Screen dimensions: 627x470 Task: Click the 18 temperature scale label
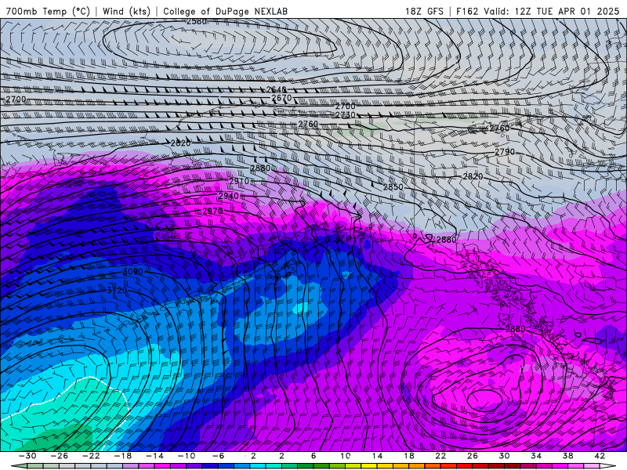[x=408, y=456]
